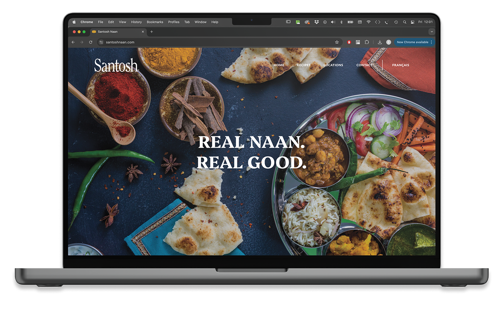This screenshot has height=315, width=504.
Task: Open the Chrome profile avatar
Action: point(389,42)
